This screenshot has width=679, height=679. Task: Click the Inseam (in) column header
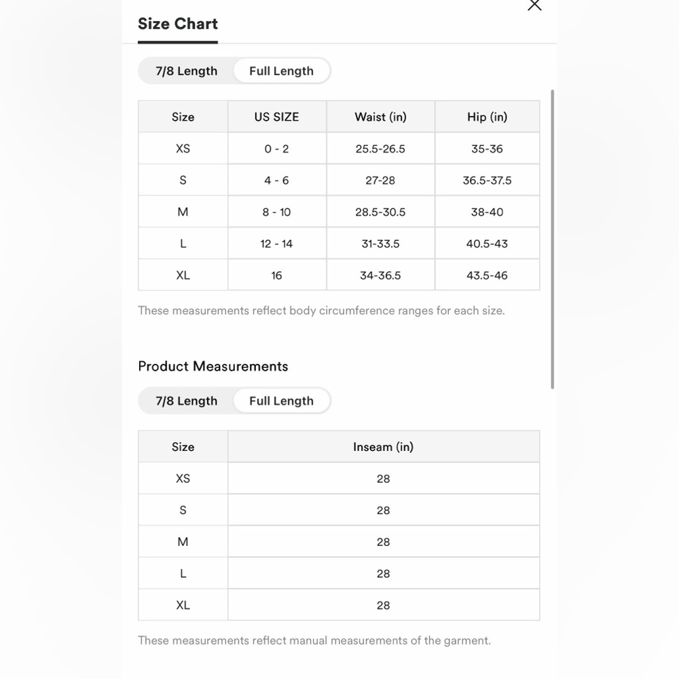[383, 447]
